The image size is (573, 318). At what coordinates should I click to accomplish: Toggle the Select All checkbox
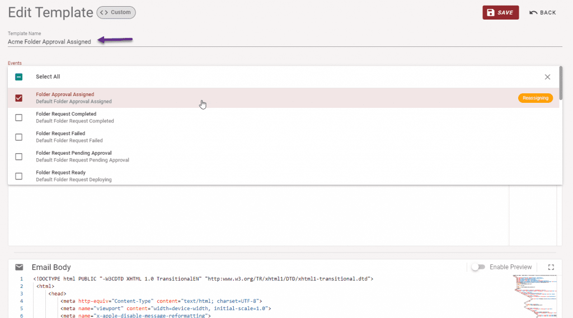tap(18, 77)
